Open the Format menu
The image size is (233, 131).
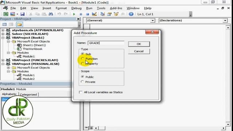click(x=61, y=8)
